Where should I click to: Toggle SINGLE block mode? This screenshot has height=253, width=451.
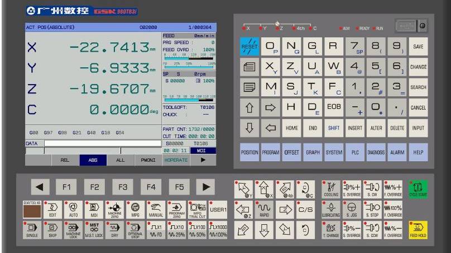click(x=32, y=230)
